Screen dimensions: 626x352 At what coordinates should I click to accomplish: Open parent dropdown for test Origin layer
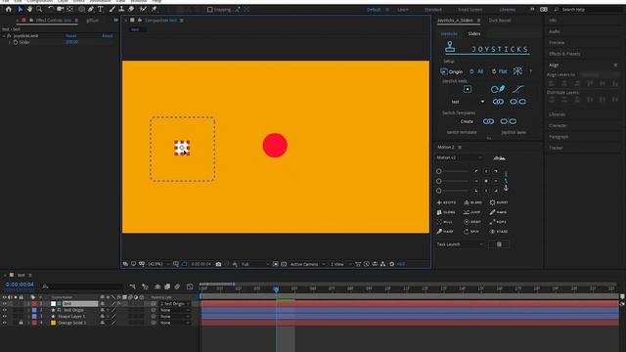(x=175, y=310)
